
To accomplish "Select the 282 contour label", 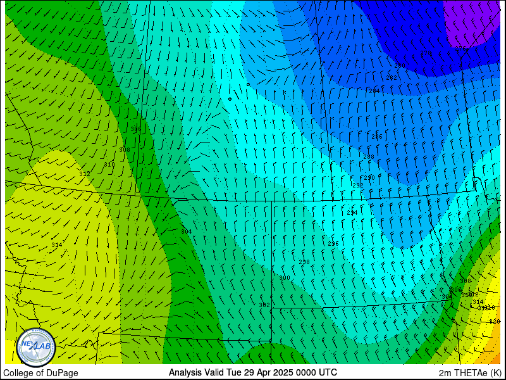I will [392, 78].
